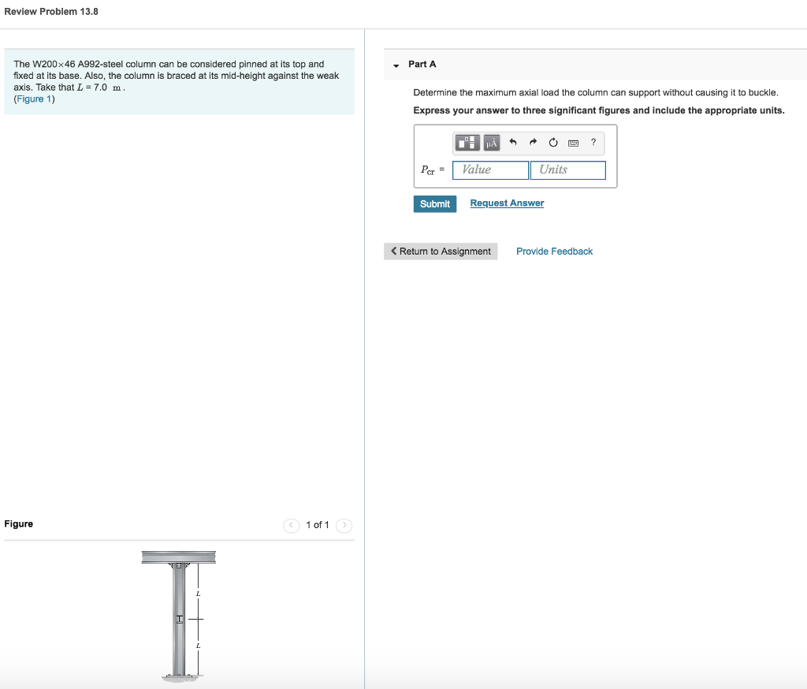This screenshot has height=689, width=807.
Task: Click the previous figure arrow
Action: point(291,525)
